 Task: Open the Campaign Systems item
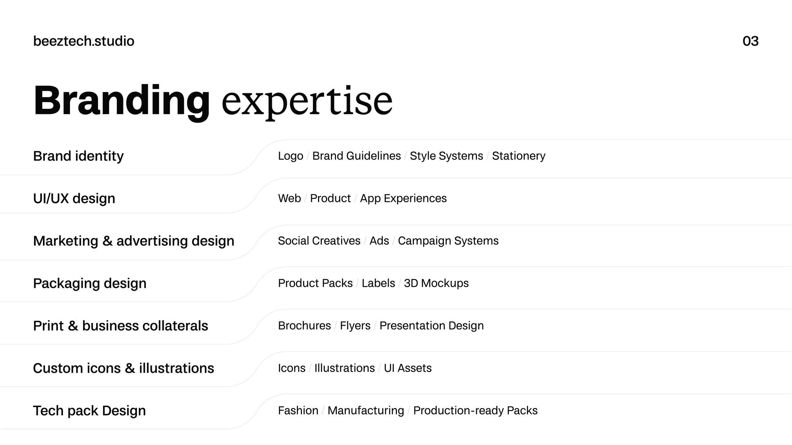pos(448,241)
